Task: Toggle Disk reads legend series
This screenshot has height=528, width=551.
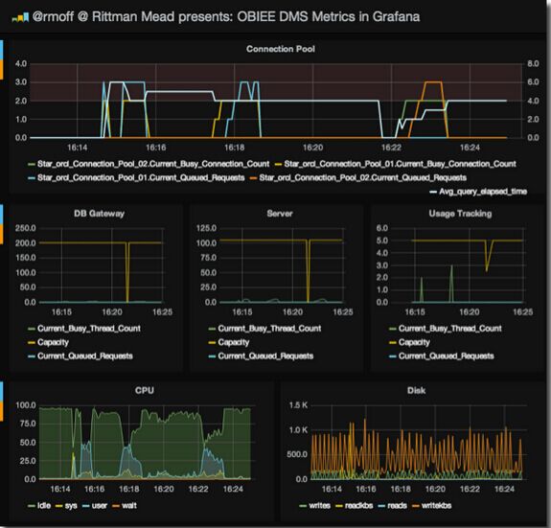Action: pyautogui.click(x=393, y=506)
